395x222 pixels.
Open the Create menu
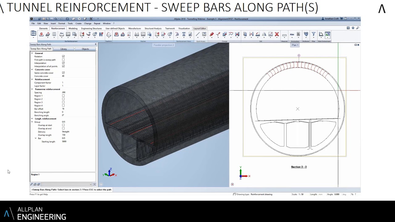pos(78,23)
